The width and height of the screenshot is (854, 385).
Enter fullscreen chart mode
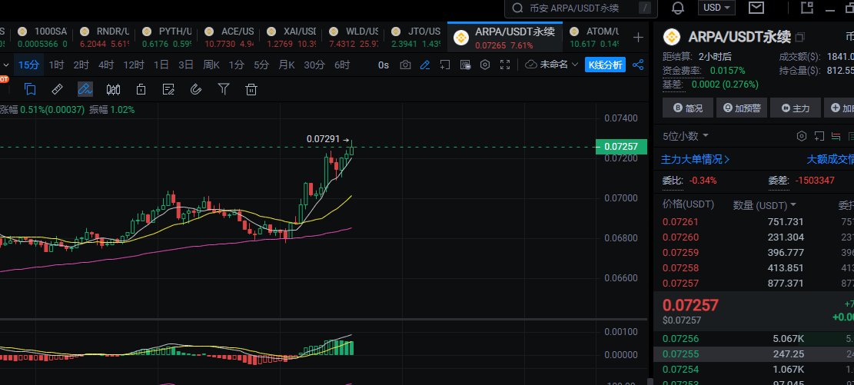click(505, 65)
